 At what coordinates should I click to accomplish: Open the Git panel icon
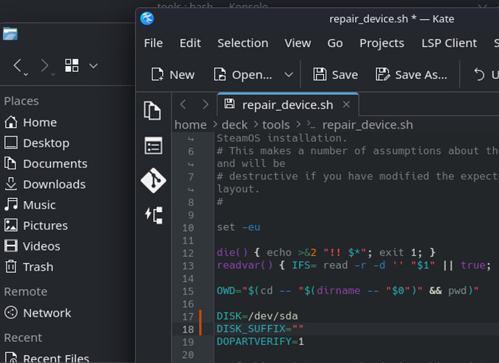point(153,180)
